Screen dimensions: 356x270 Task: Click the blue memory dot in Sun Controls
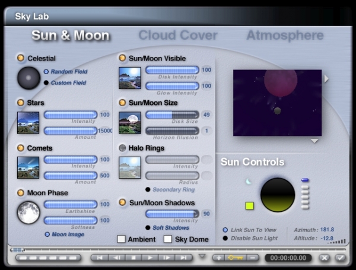(305, 180)
